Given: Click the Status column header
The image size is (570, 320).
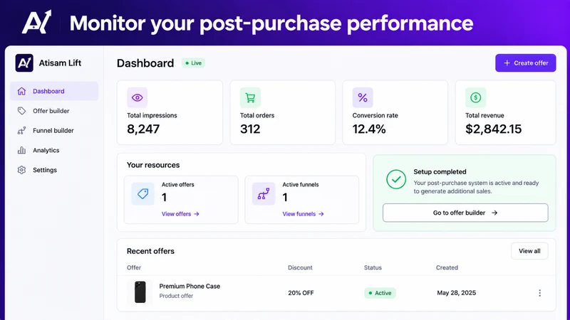Looking at the screenshot, I should [x=373, y=268].
